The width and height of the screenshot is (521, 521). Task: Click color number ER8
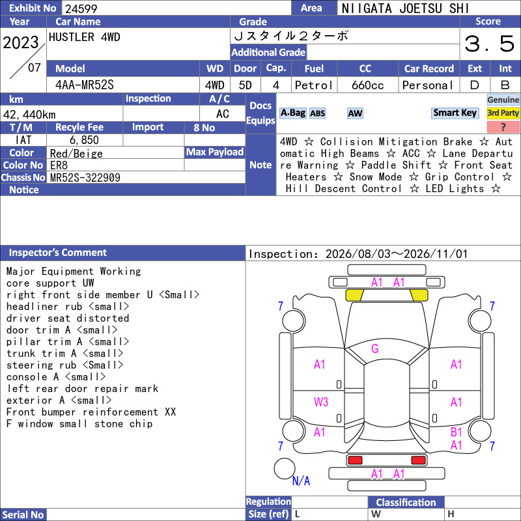59,165
